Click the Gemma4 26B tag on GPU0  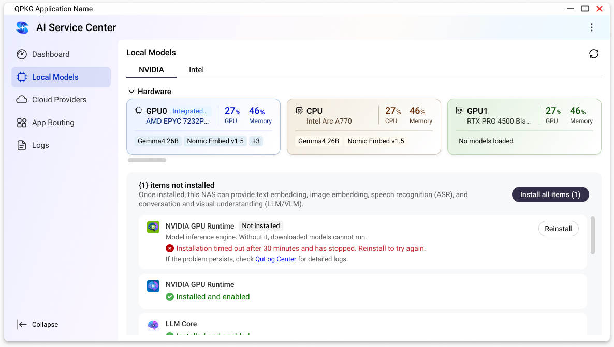(158, 141)
